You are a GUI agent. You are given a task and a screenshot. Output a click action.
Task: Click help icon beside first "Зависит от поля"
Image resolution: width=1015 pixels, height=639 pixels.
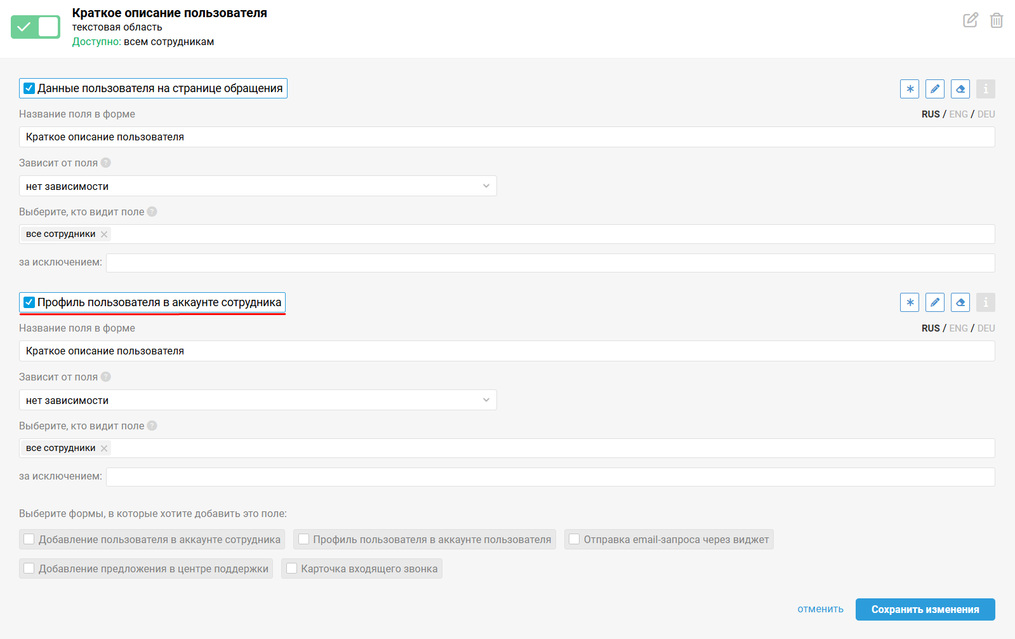coord(106,163)
